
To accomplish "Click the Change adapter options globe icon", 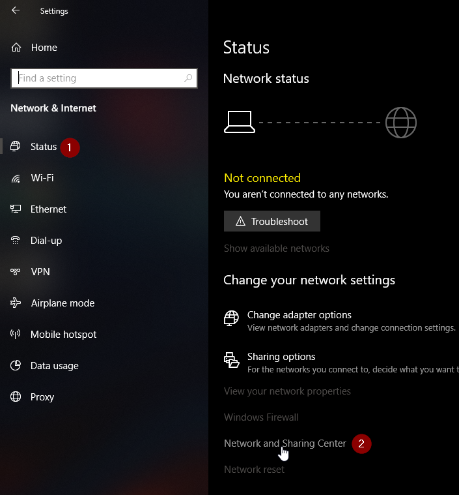I will point(231,318).
